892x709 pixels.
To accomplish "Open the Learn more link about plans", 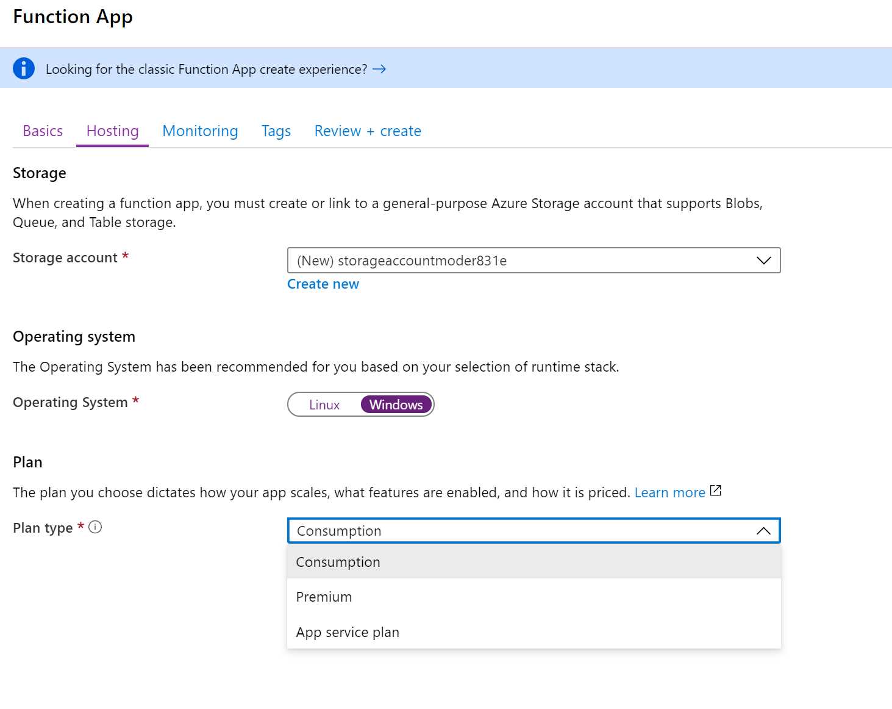I will click(669, 492).
